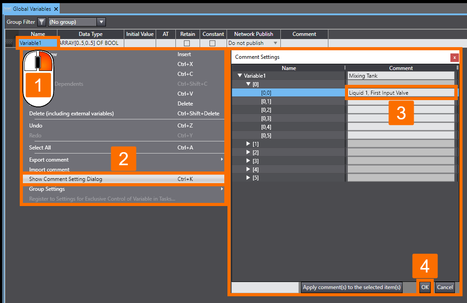Viewport: 467px width, 303px height.
Task: Open the "(No group)" group filter dropdown
Action: [101, 22]
